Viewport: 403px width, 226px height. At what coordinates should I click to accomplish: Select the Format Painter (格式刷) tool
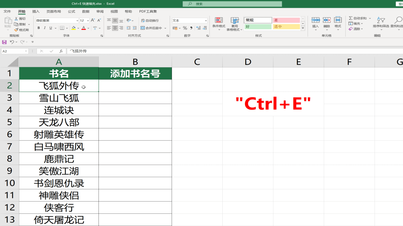pyautogui.click(x=21, y=30)
